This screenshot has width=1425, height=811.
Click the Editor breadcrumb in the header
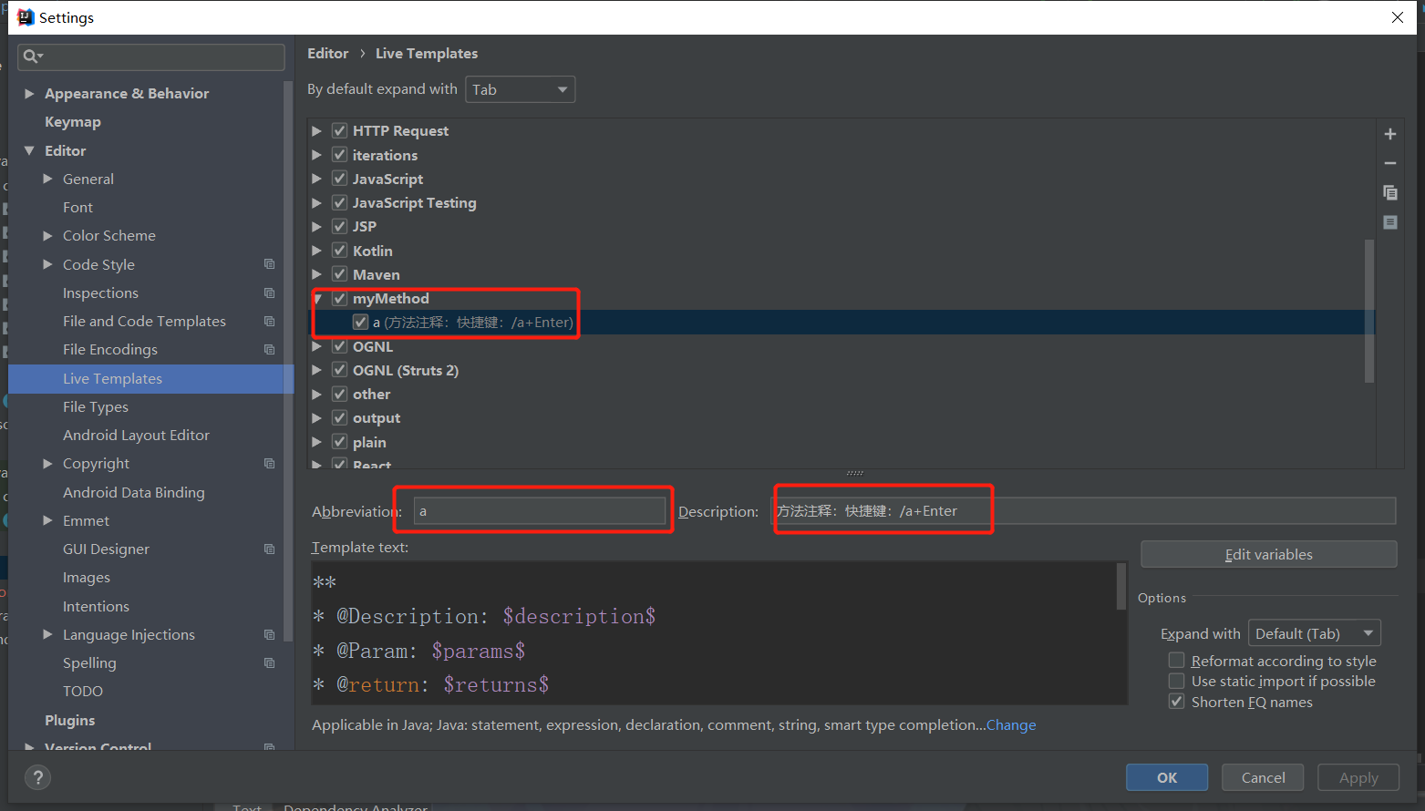coord(327,54)
